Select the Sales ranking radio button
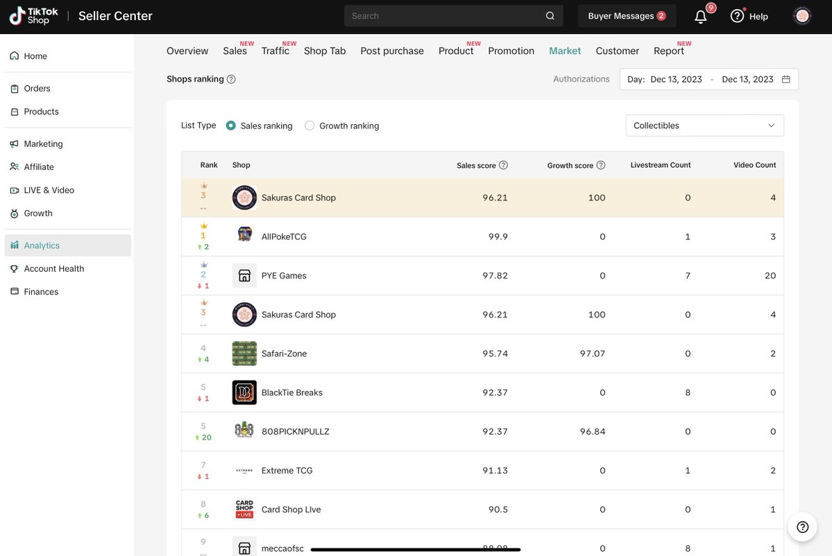The image size is (832, 556). coord(231,125)
